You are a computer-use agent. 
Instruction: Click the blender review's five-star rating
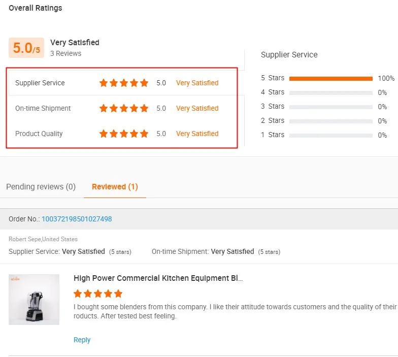98,294
